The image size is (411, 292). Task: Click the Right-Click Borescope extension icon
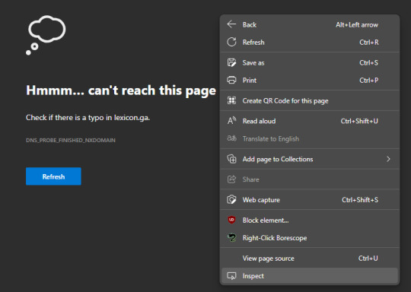point(231,237)
